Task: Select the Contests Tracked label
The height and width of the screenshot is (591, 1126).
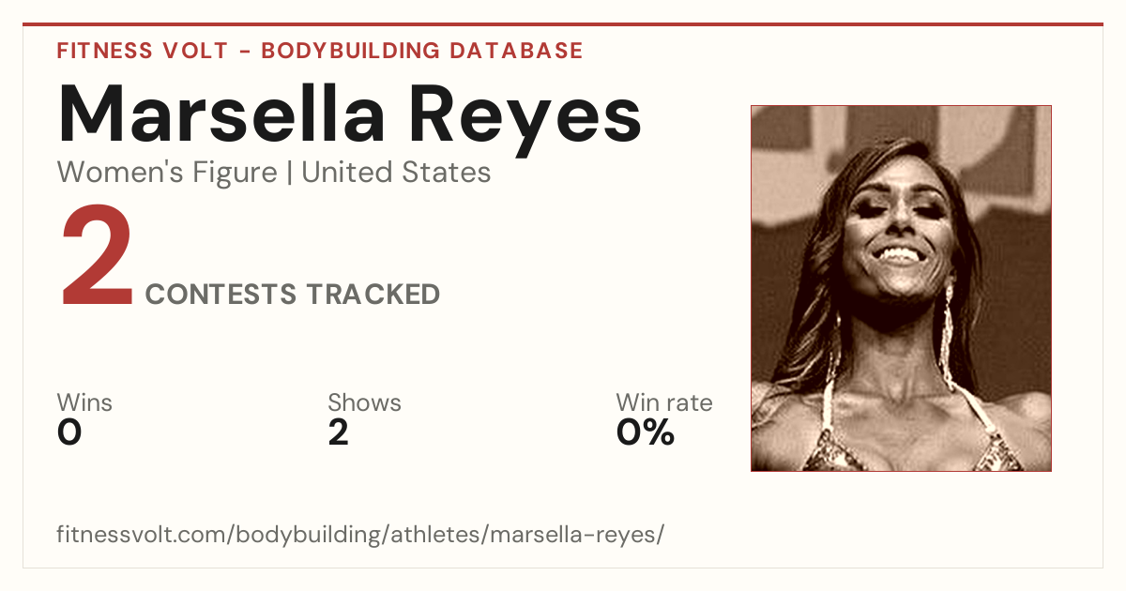Action: [293, 295]
